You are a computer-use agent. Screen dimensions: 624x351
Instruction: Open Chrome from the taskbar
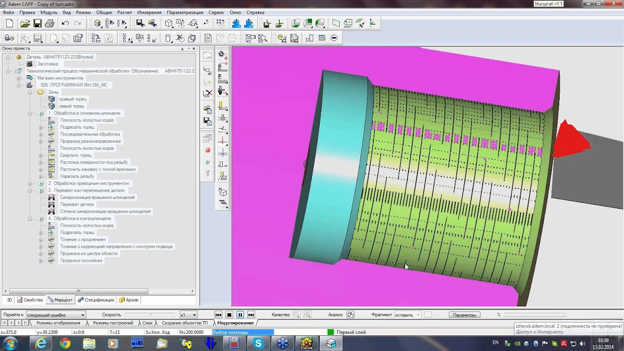point(65,344)
